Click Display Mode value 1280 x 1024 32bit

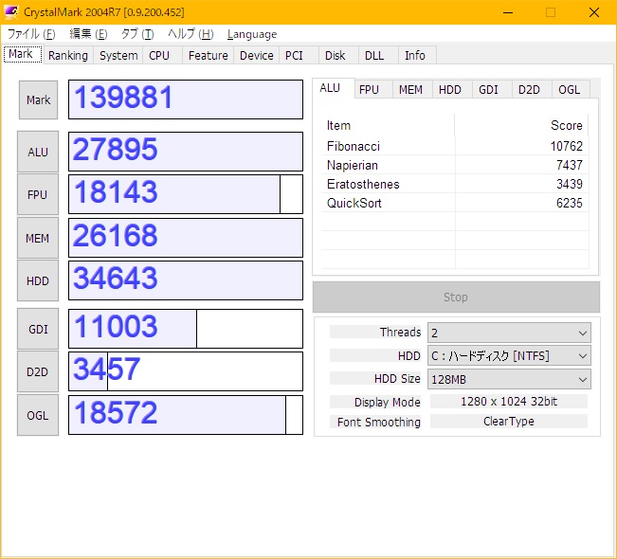pos(509,402)
